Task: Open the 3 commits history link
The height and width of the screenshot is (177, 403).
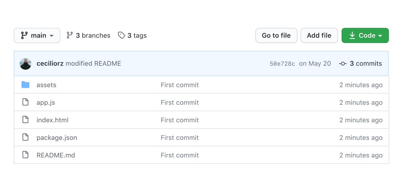Action: coord(365,64)
